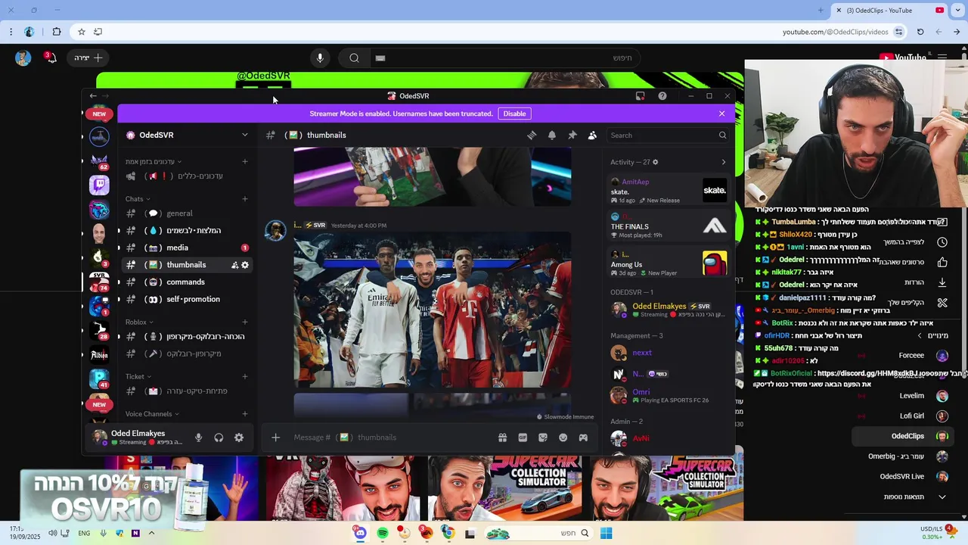
Task: Open the מיקרופון-רובלוקס channel
Action: 186,353
